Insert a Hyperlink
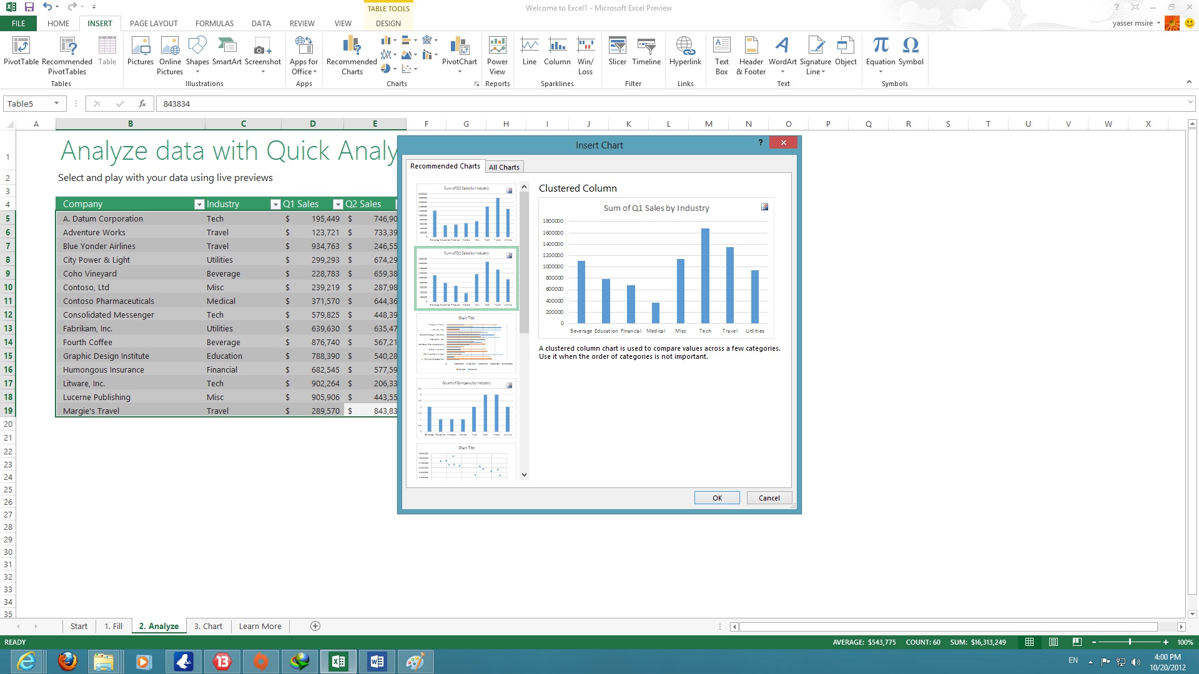The image size is (1199, 674). pos(685,51)
